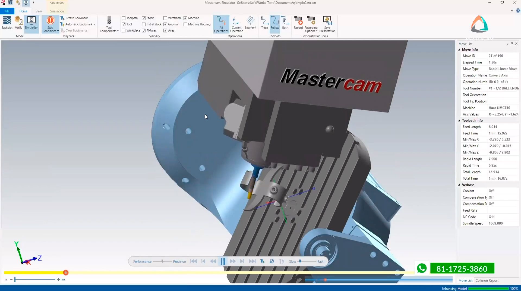Enable the Wireframe visibility checkbox

pyautogui.click(x=165, y=18)
